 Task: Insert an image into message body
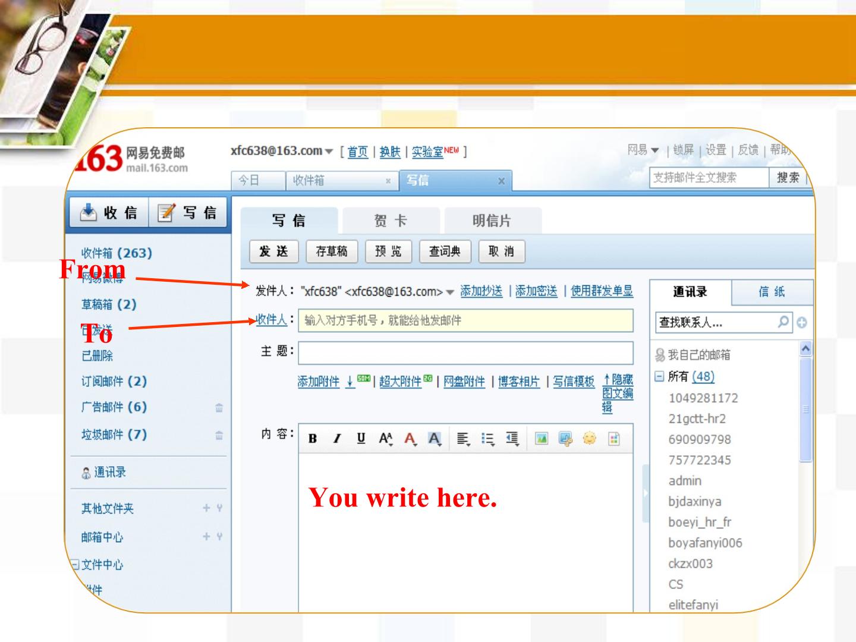pyautogui.click(x=542, y=439)
